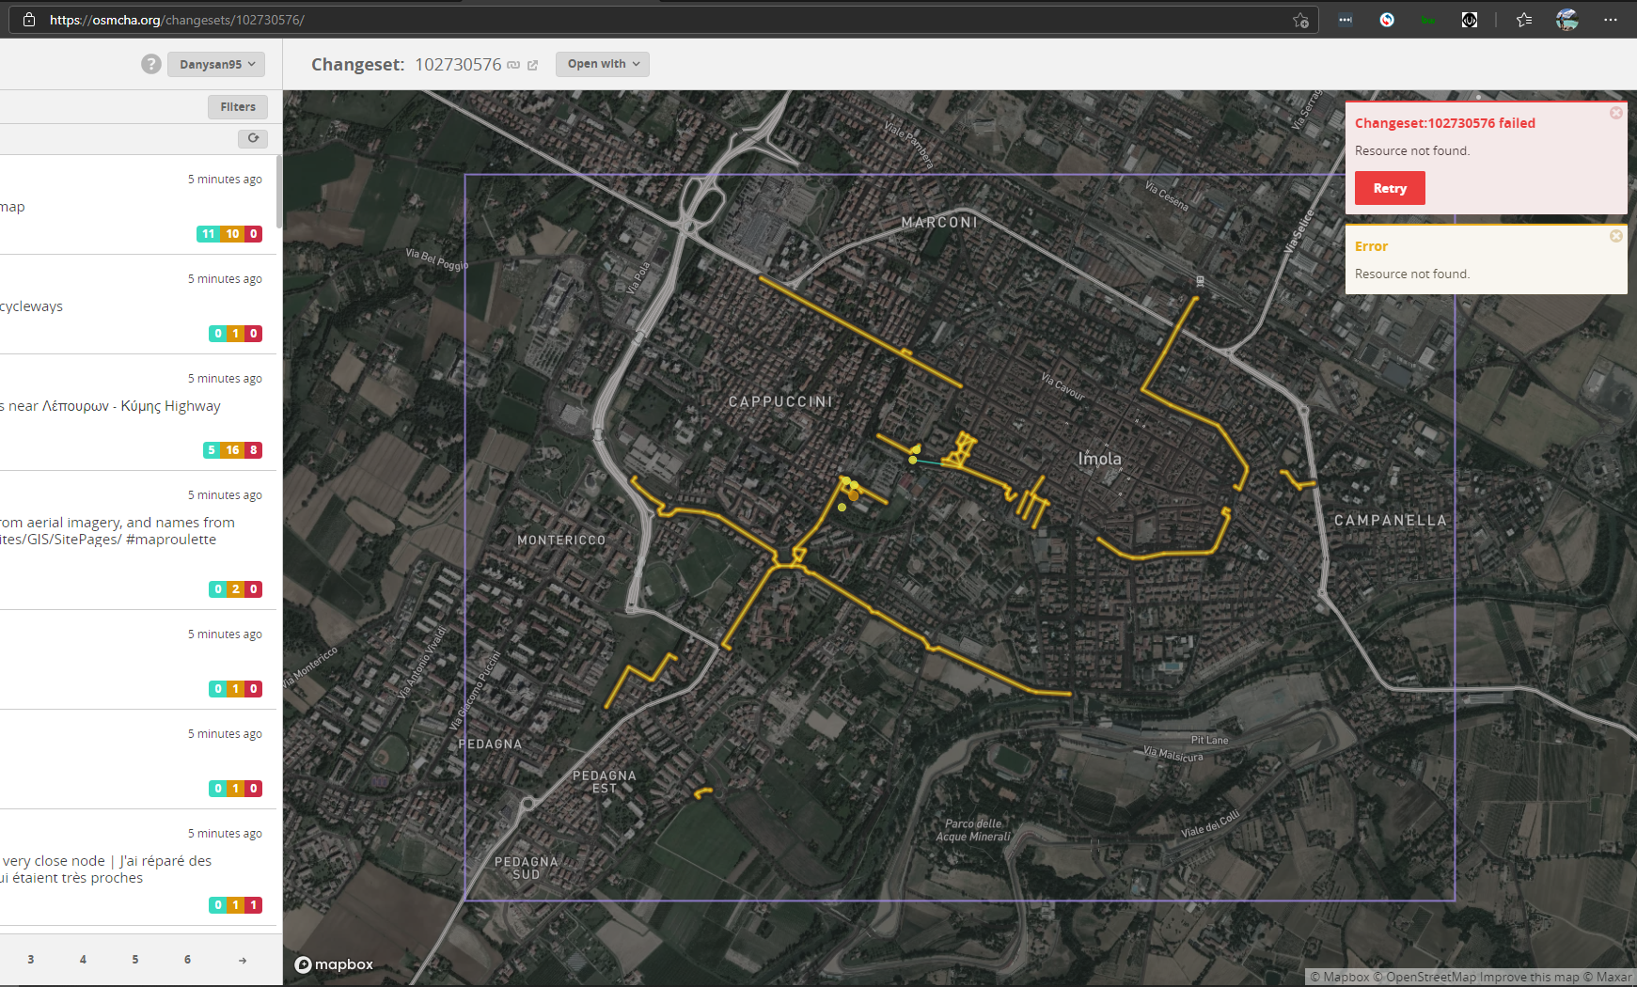The height and width of the screenshot is (987, 1637).
Task: Dismiss the Changeset failed notification
Action: pos(1615,113)
